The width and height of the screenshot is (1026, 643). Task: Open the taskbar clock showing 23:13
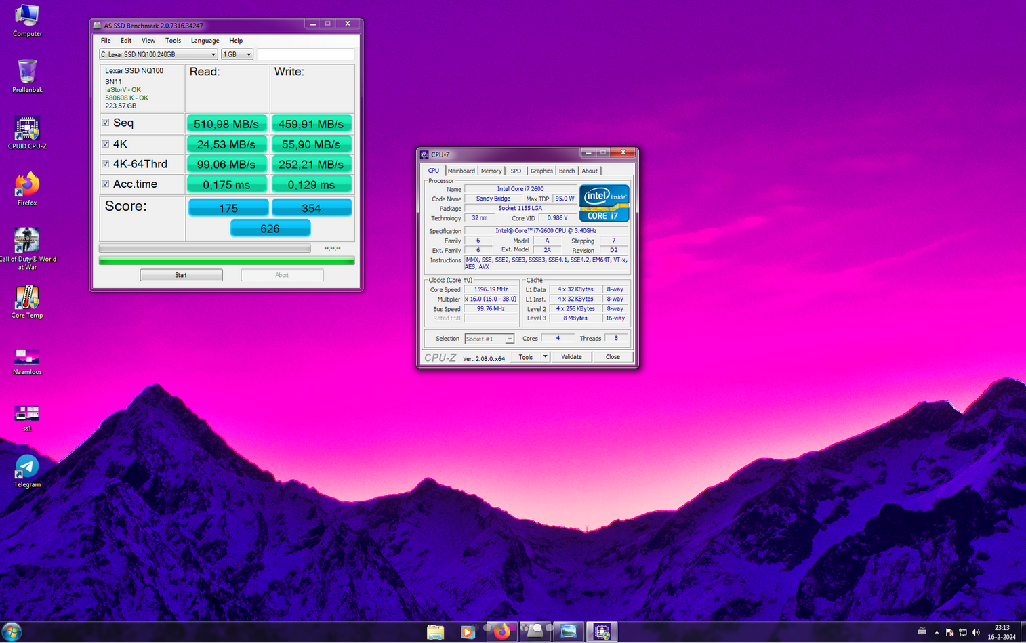[1002, 632]
